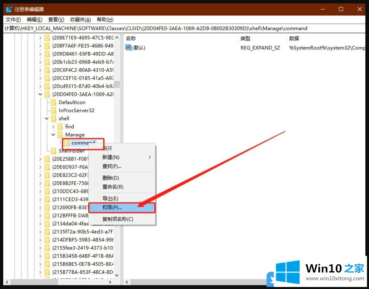Image resolution: width=369 pixels, height=289 pixels.
Task: Select 查找(F)... in the context menu
Action: tap(122, 167)
